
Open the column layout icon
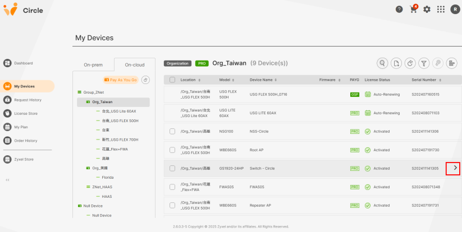(x=451, y=63)
